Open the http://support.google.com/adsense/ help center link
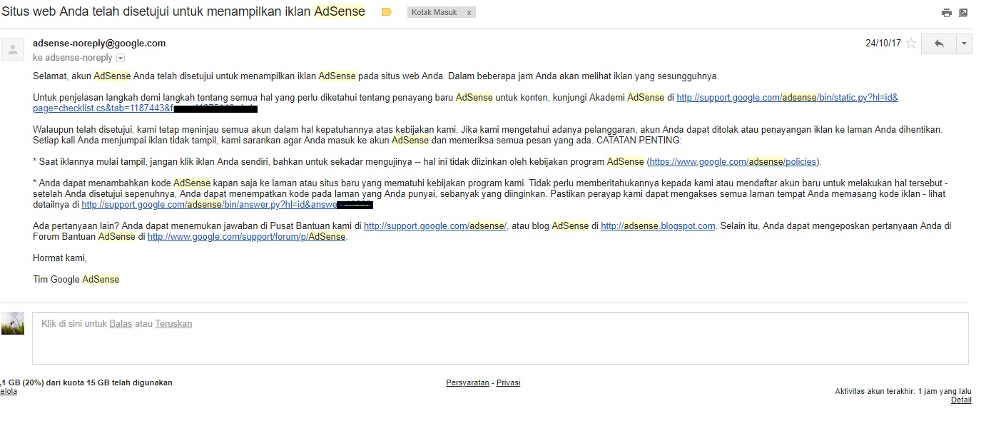The width and height of the screenshot is (981, 426). (435, 226)
